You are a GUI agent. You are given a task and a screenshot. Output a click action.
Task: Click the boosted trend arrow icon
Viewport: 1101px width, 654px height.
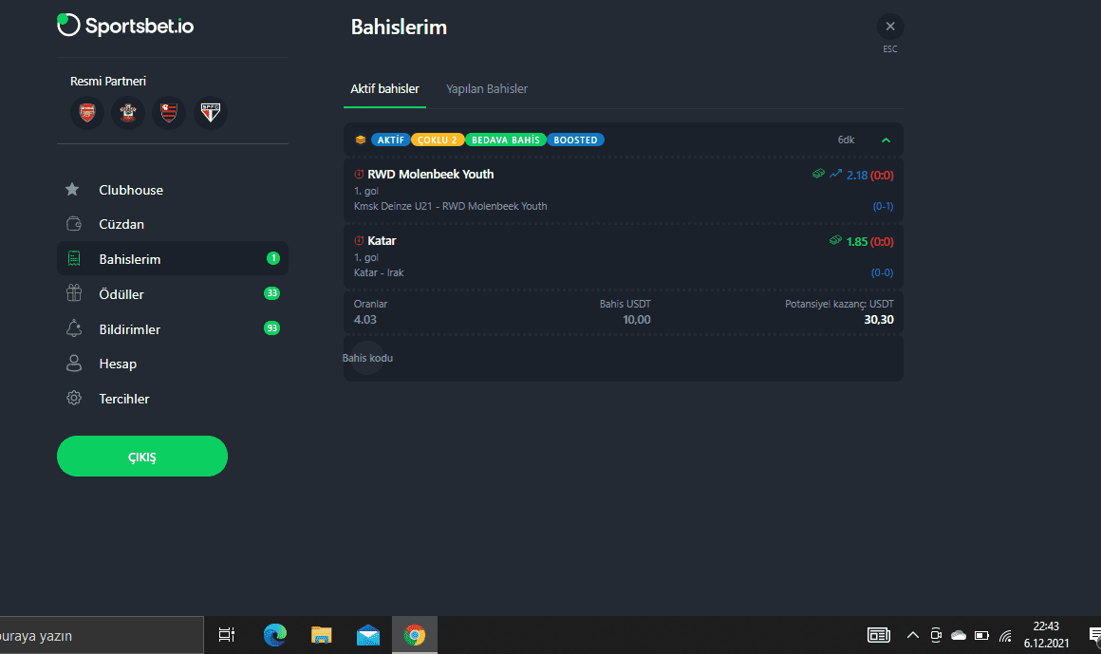click(x=835, y=174)
